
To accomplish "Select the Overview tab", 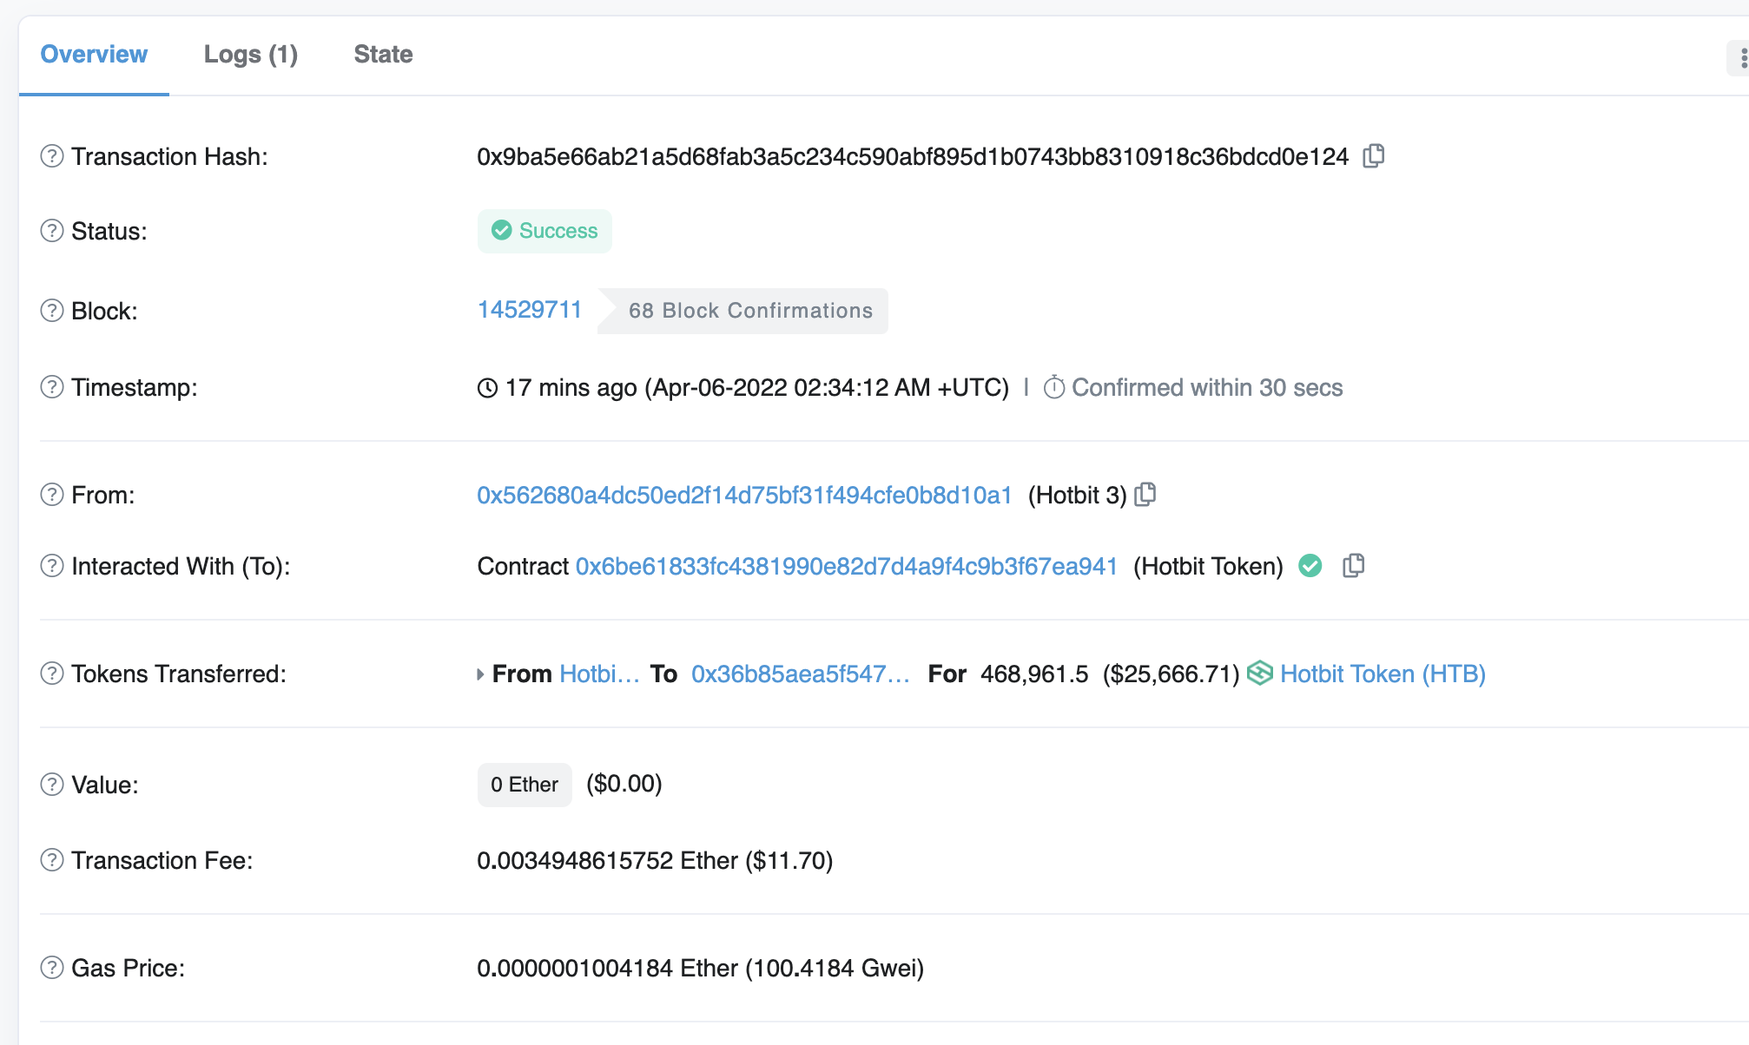I will click(x=94, y=55).
